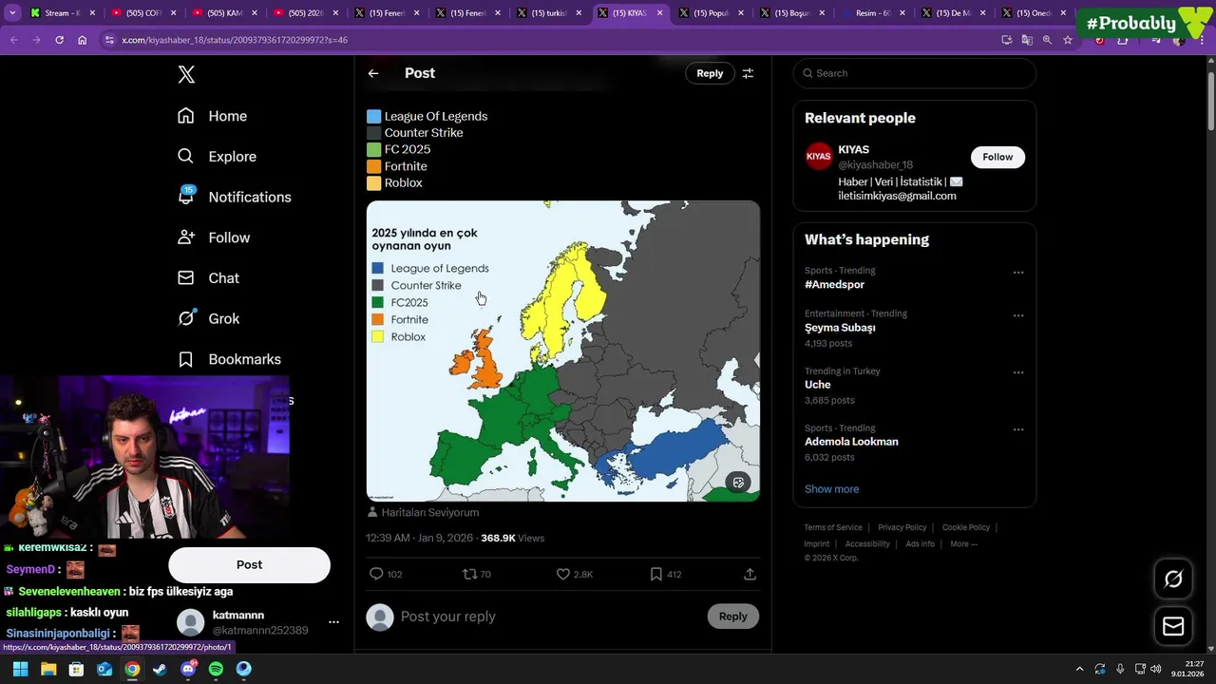The height and width of the screenshot is (684, 1216).
Task: Bookmark this page with the star icon
Action: pyautogui.click(x=1068, y=40)
